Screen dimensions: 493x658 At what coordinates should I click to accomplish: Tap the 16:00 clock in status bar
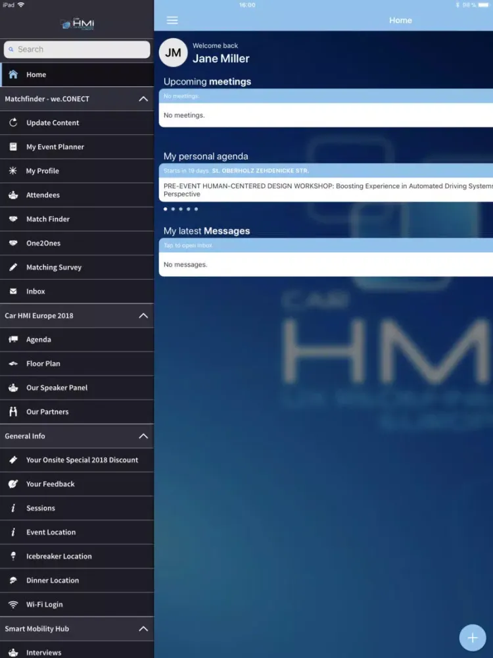247,5
